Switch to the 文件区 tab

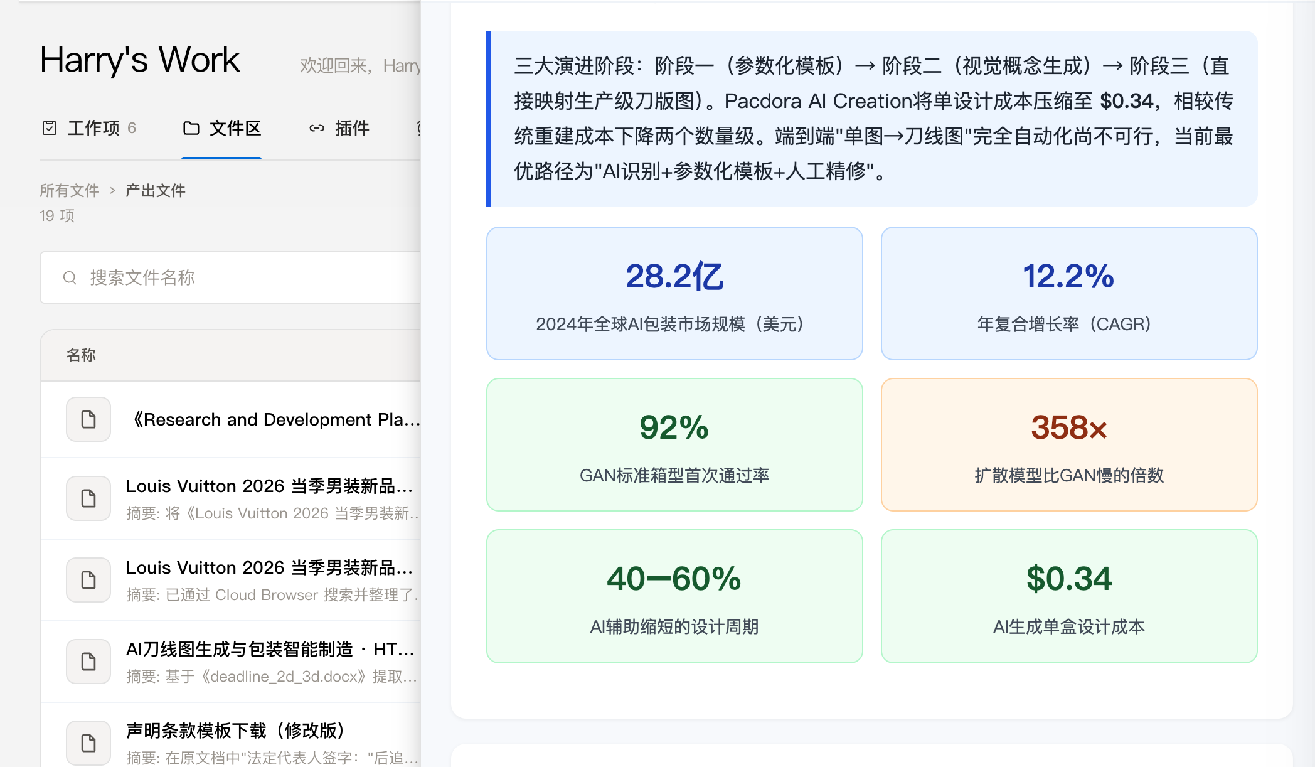[221, 128]
